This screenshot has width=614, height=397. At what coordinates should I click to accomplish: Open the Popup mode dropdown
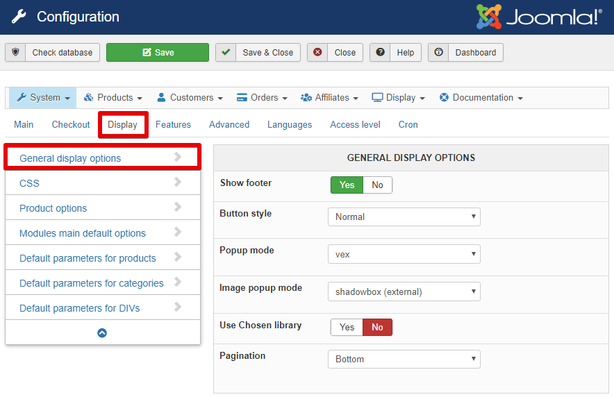coord(404,254)
